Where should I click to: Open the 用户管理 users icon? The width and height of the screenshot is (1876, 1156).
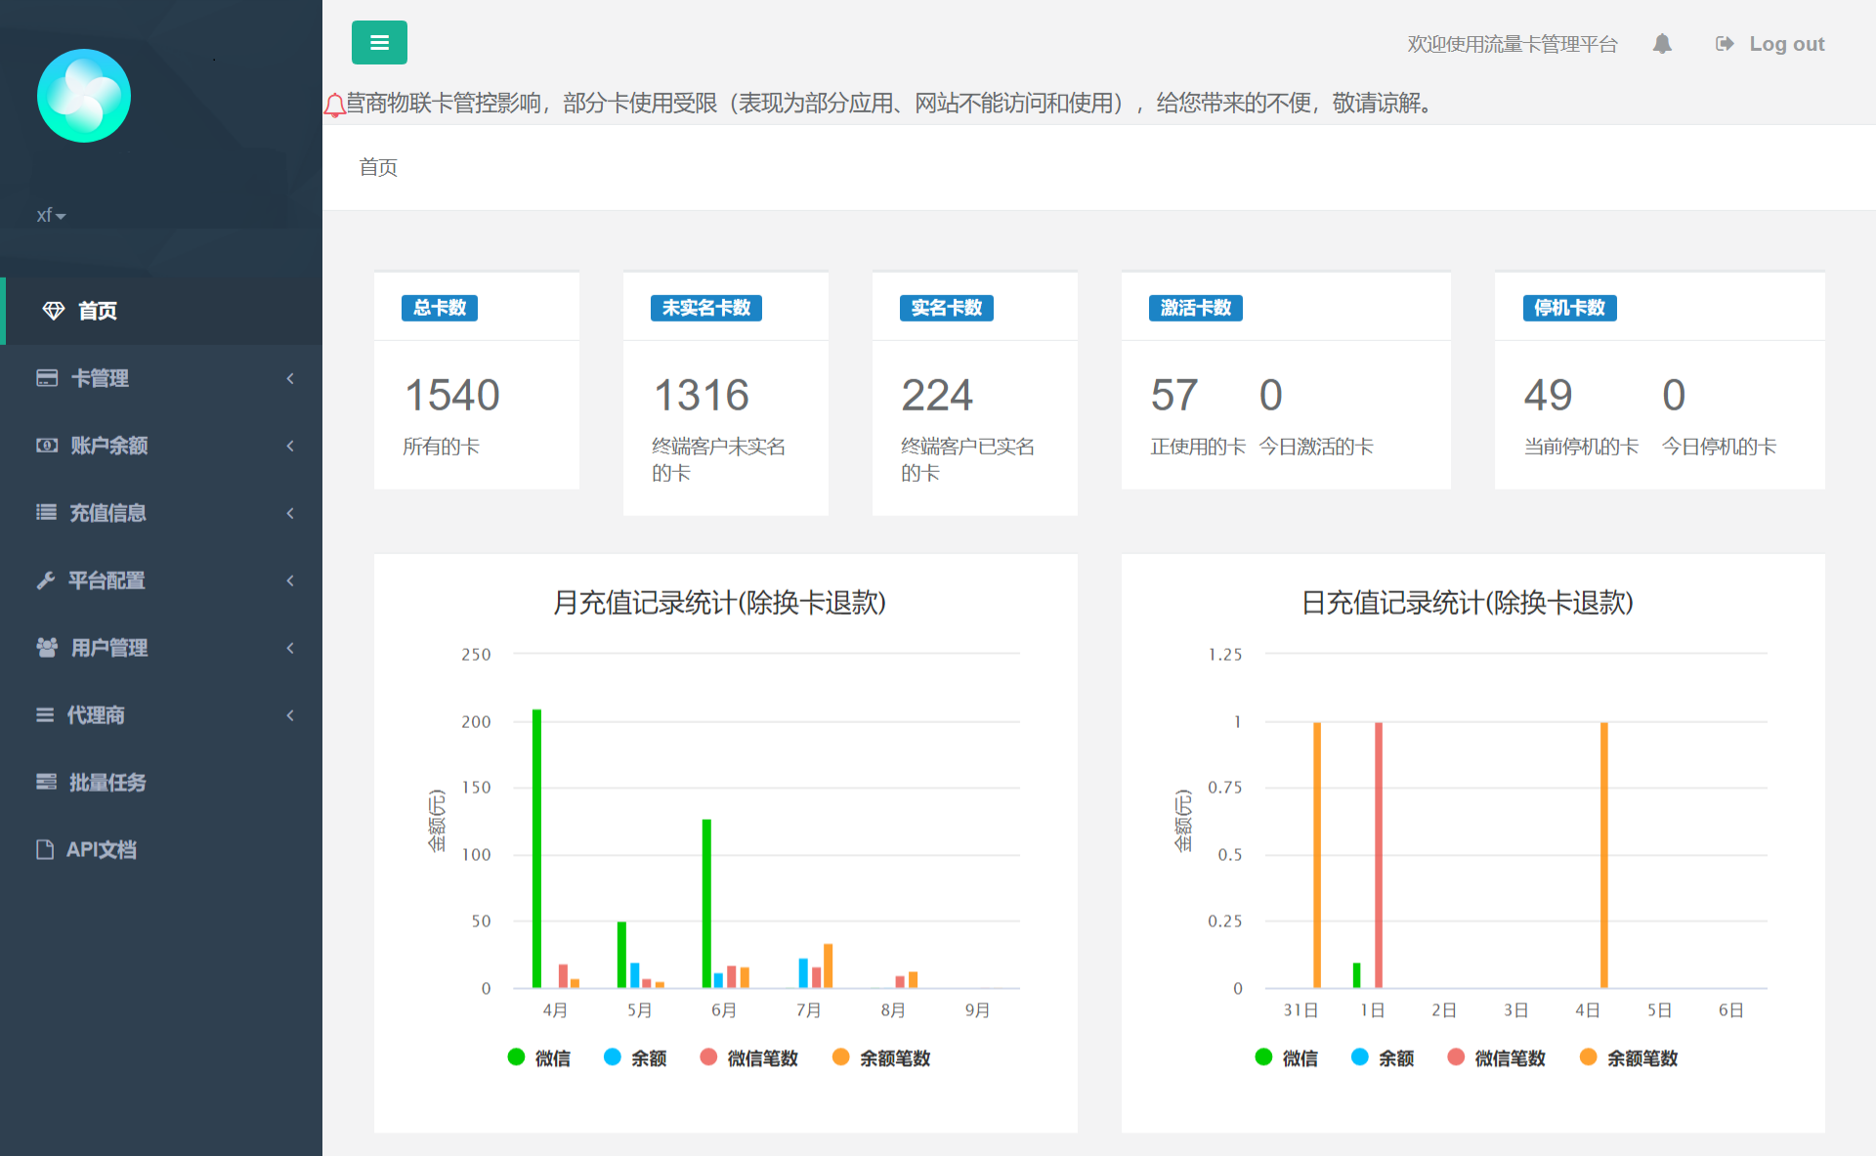(47, 647)
